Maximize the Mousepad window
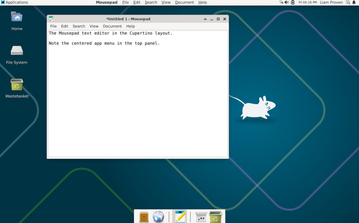359x223 pixels. tap(218, 19)
